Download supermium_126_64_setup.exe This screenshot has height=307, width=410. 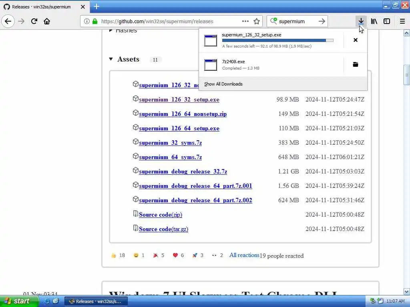click(x=179, y=128)
